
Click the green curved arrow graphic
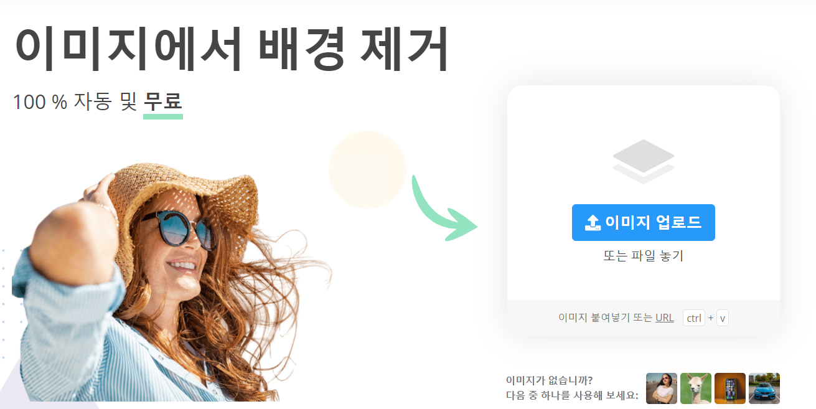pos(444,209)
